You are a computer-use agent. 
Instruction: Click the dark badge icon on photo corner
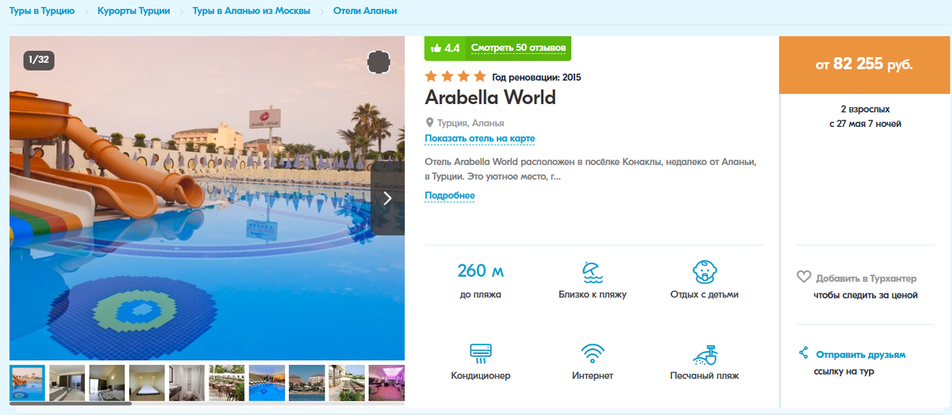[x=379, y=63]
